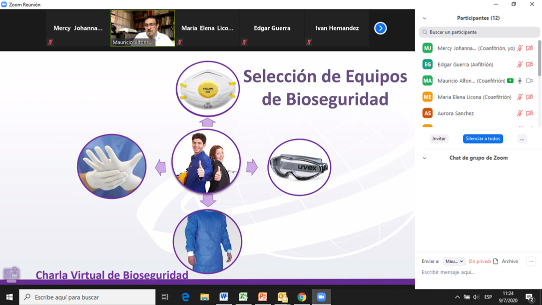Open Microsoft Edge from the taskbar

click(x=186, y=297)
